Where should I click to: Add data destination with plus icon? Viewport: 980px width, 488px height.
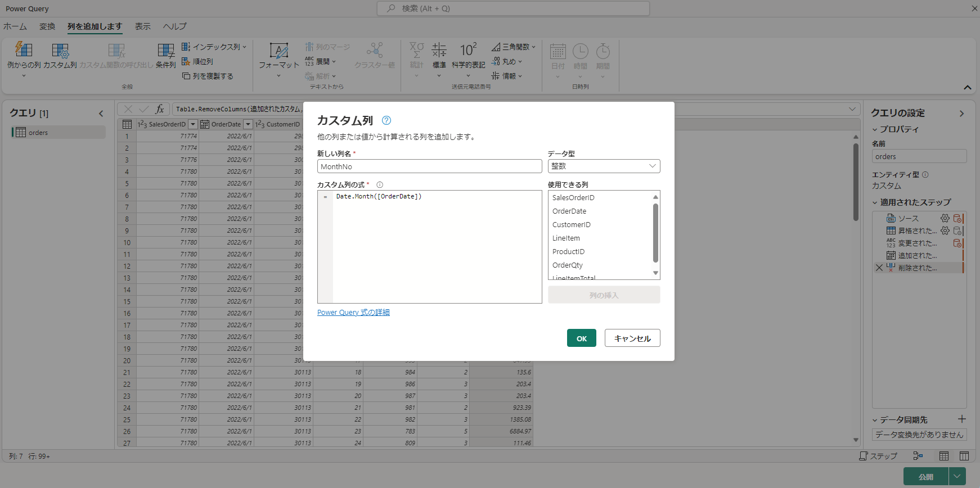[x=962, y=419]
